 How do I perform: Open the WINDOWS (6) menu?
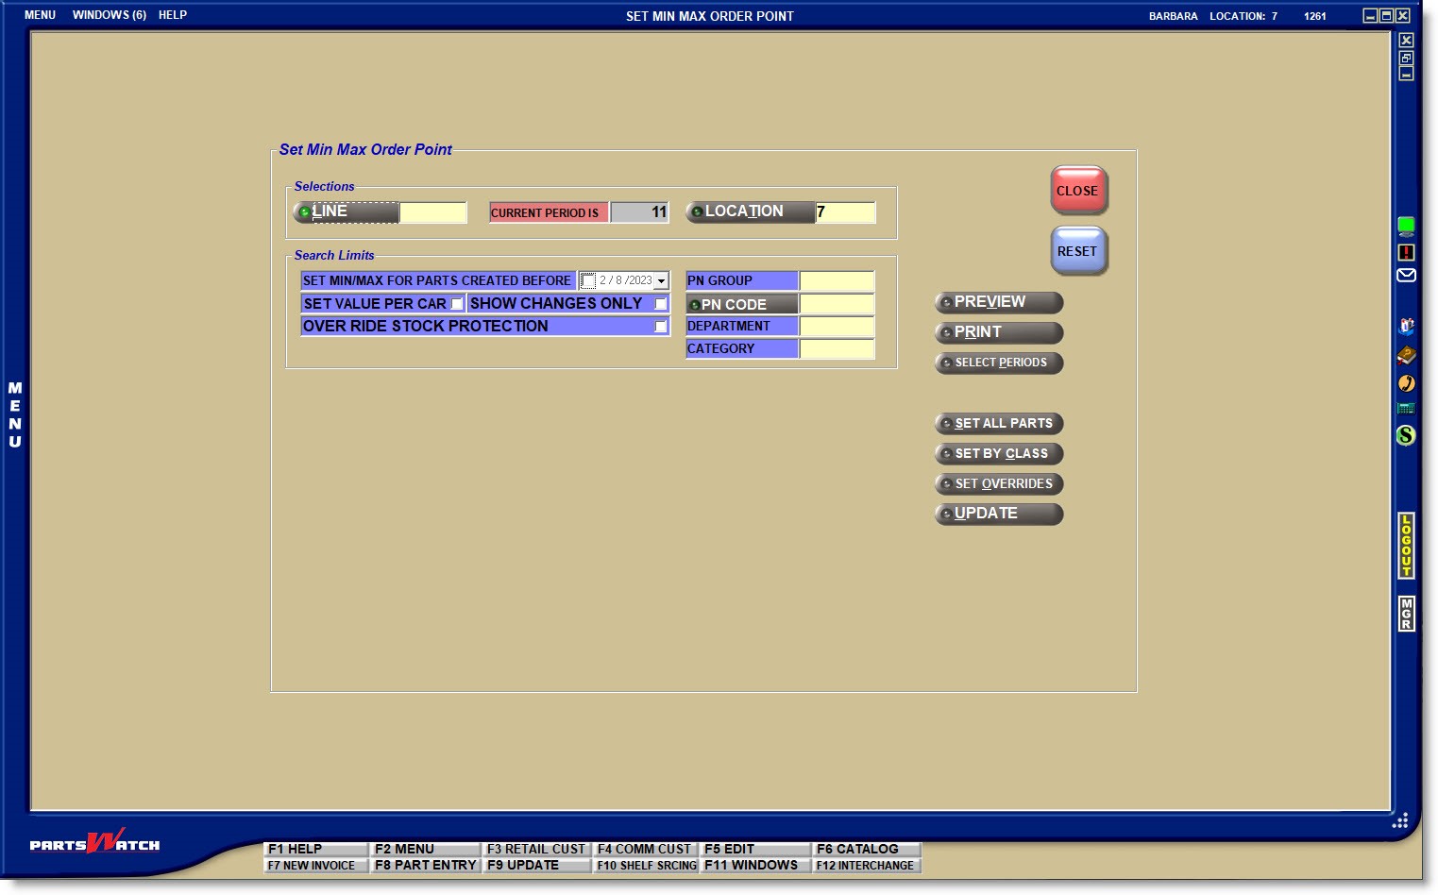109,15
